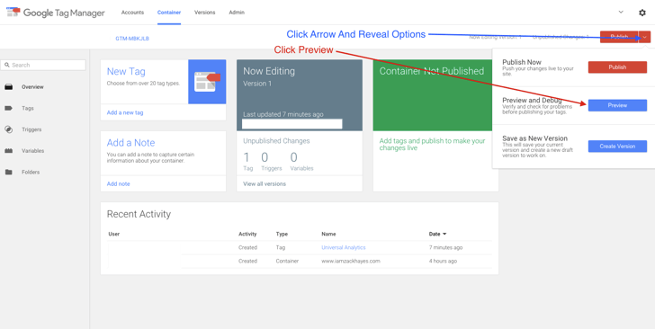Click the Create Version button
655x329 pixels.
pyautogui.click(x=617, y=147)
